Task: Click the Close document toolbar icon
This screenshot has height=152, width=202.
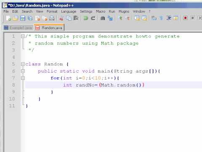Action: 37,18
